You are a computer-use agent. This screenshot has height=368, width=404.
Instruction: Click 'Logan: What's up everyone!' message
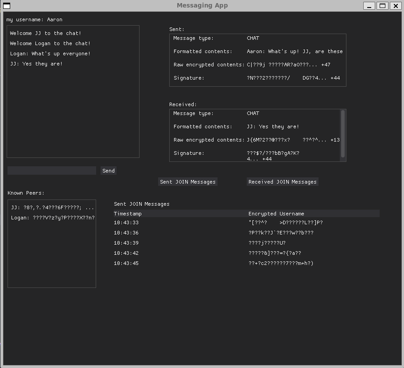[50, 54]
